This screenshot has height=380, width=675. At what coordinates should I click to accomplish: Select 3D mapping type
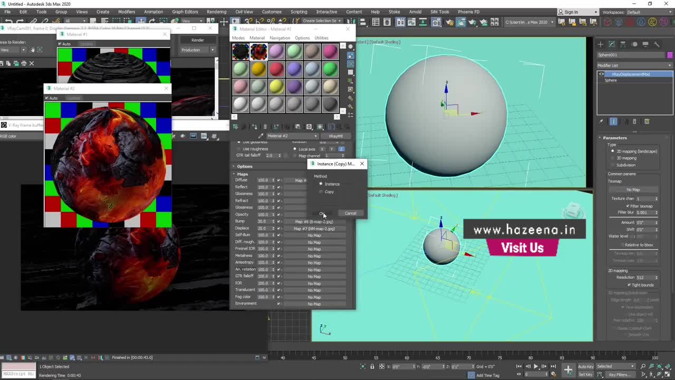[613, 158]
